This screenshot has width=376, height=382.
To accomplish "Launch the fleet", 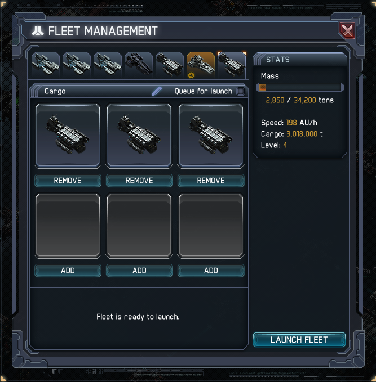I will (299, 340).
